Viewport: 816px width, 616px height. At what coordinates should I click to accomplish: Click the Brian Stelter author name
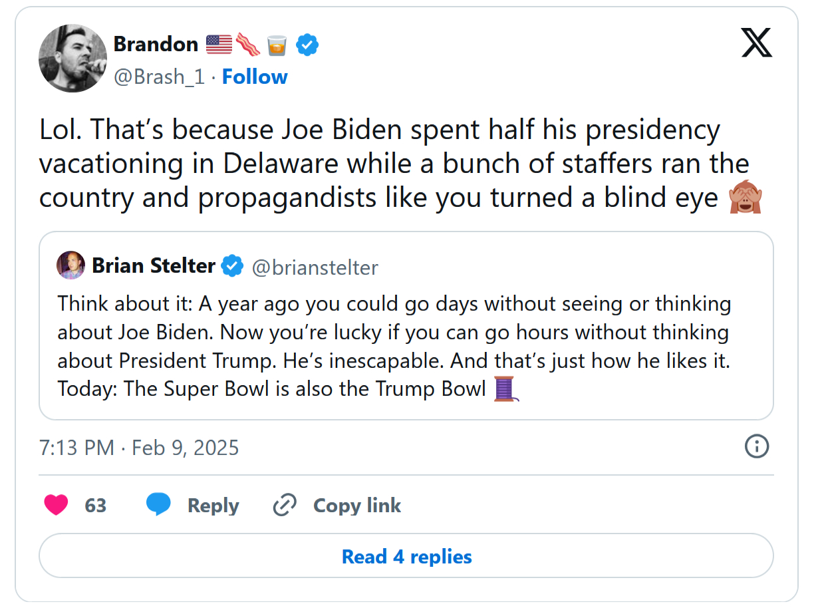[x=154, y=266]
